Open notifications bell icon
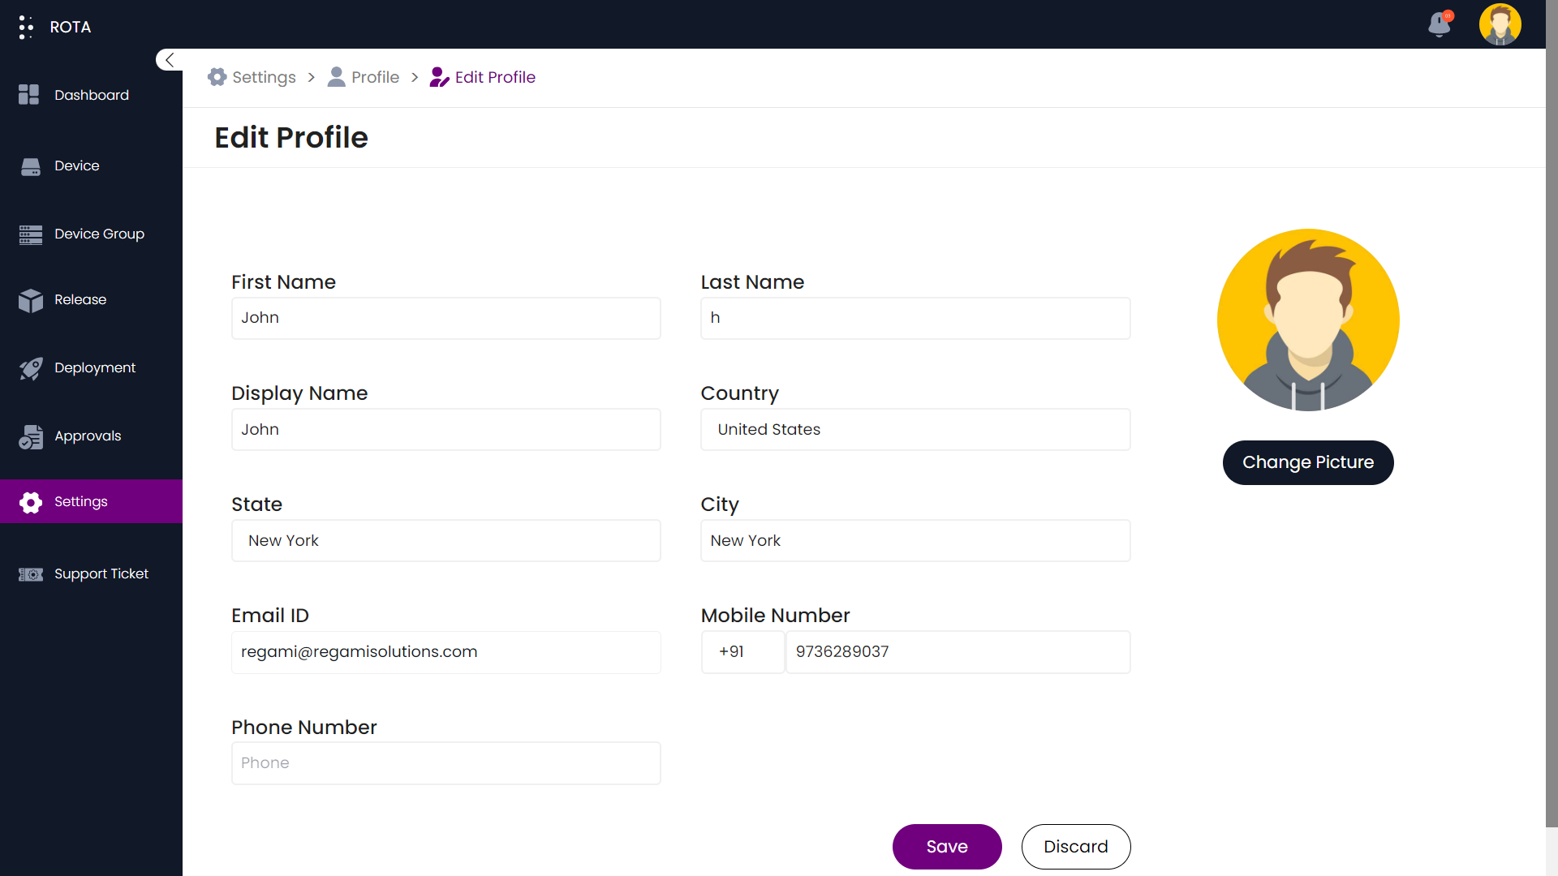This screenshot has width=1558, height=876. (1440, 24)
